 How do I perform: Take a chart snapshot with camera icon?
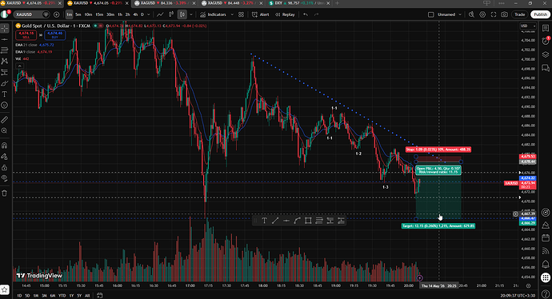click(x=504, y=14)
